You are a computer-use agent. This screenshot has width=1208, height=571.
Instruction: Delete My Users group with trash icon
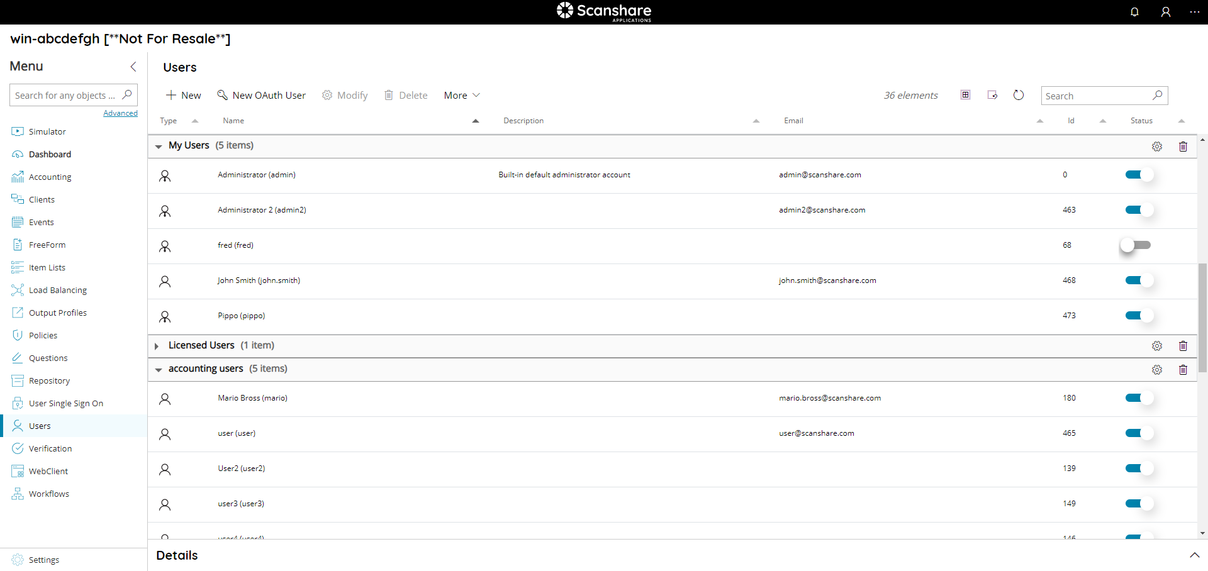click(x=1183, y=147)
